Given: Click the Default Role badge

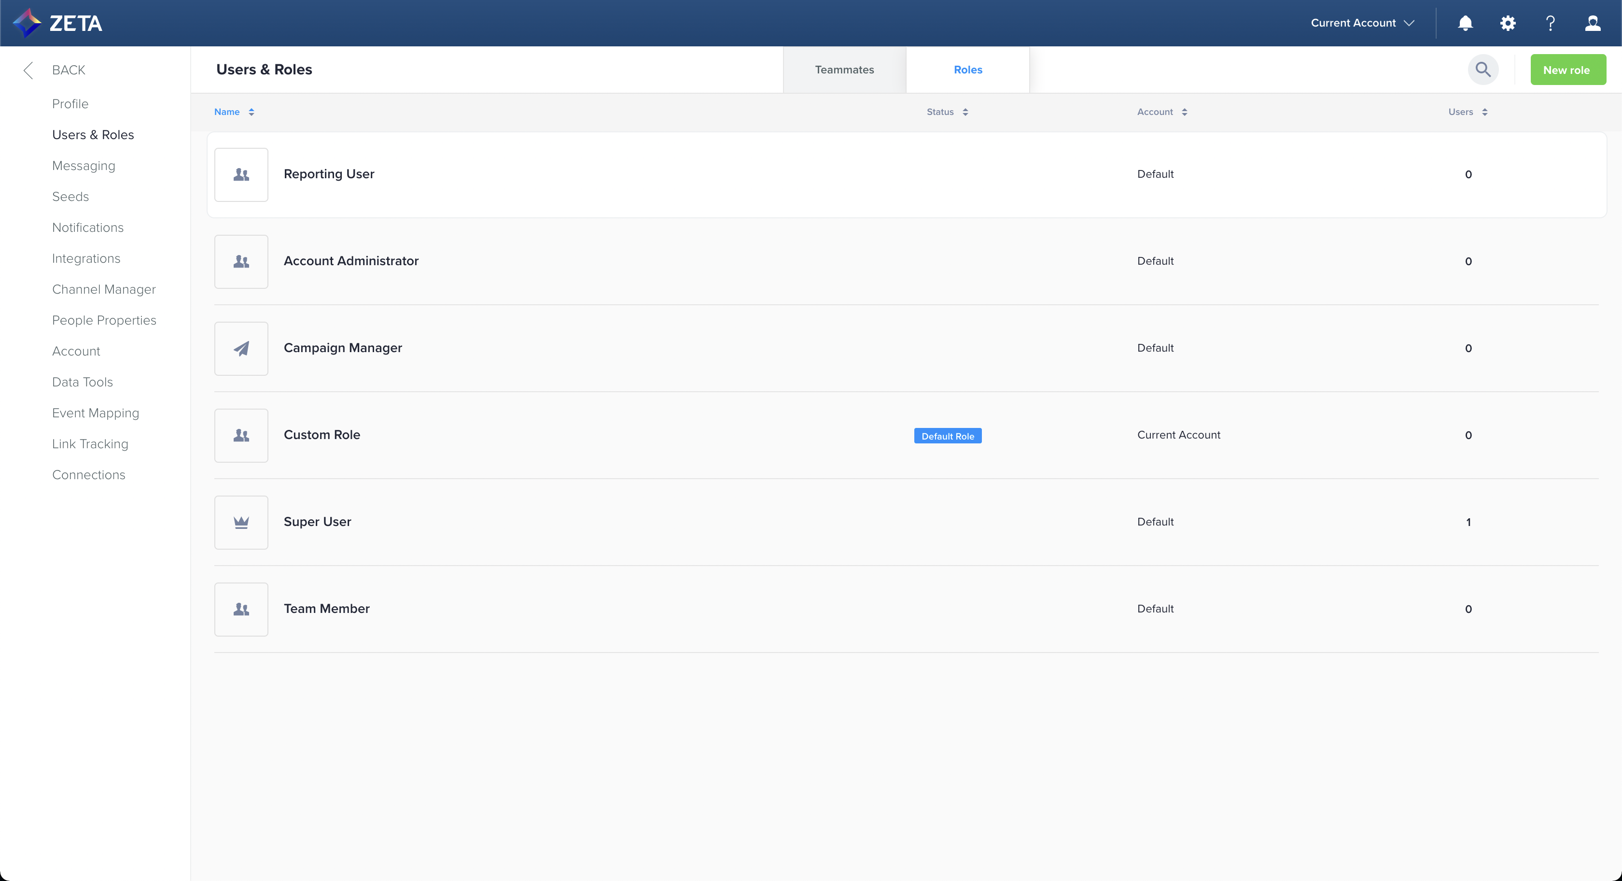Looking at the screenshot, I should pyautogui.click(x=947, y=436).
